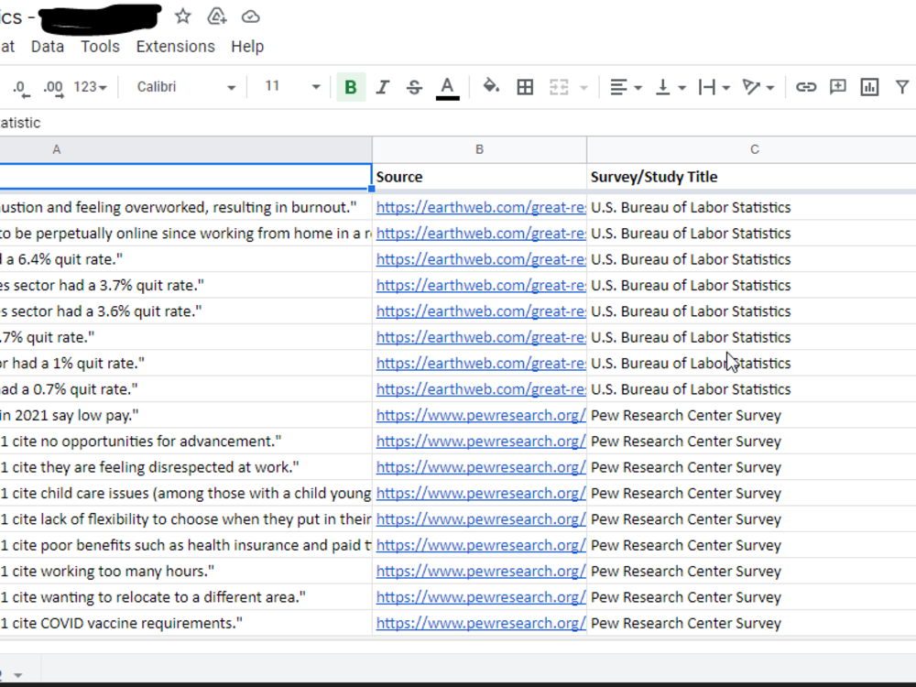The width and height of the screenshot is (916, 687).
Task: Select cell "poor benefits such as health insurance"
Action: [186, 545]
